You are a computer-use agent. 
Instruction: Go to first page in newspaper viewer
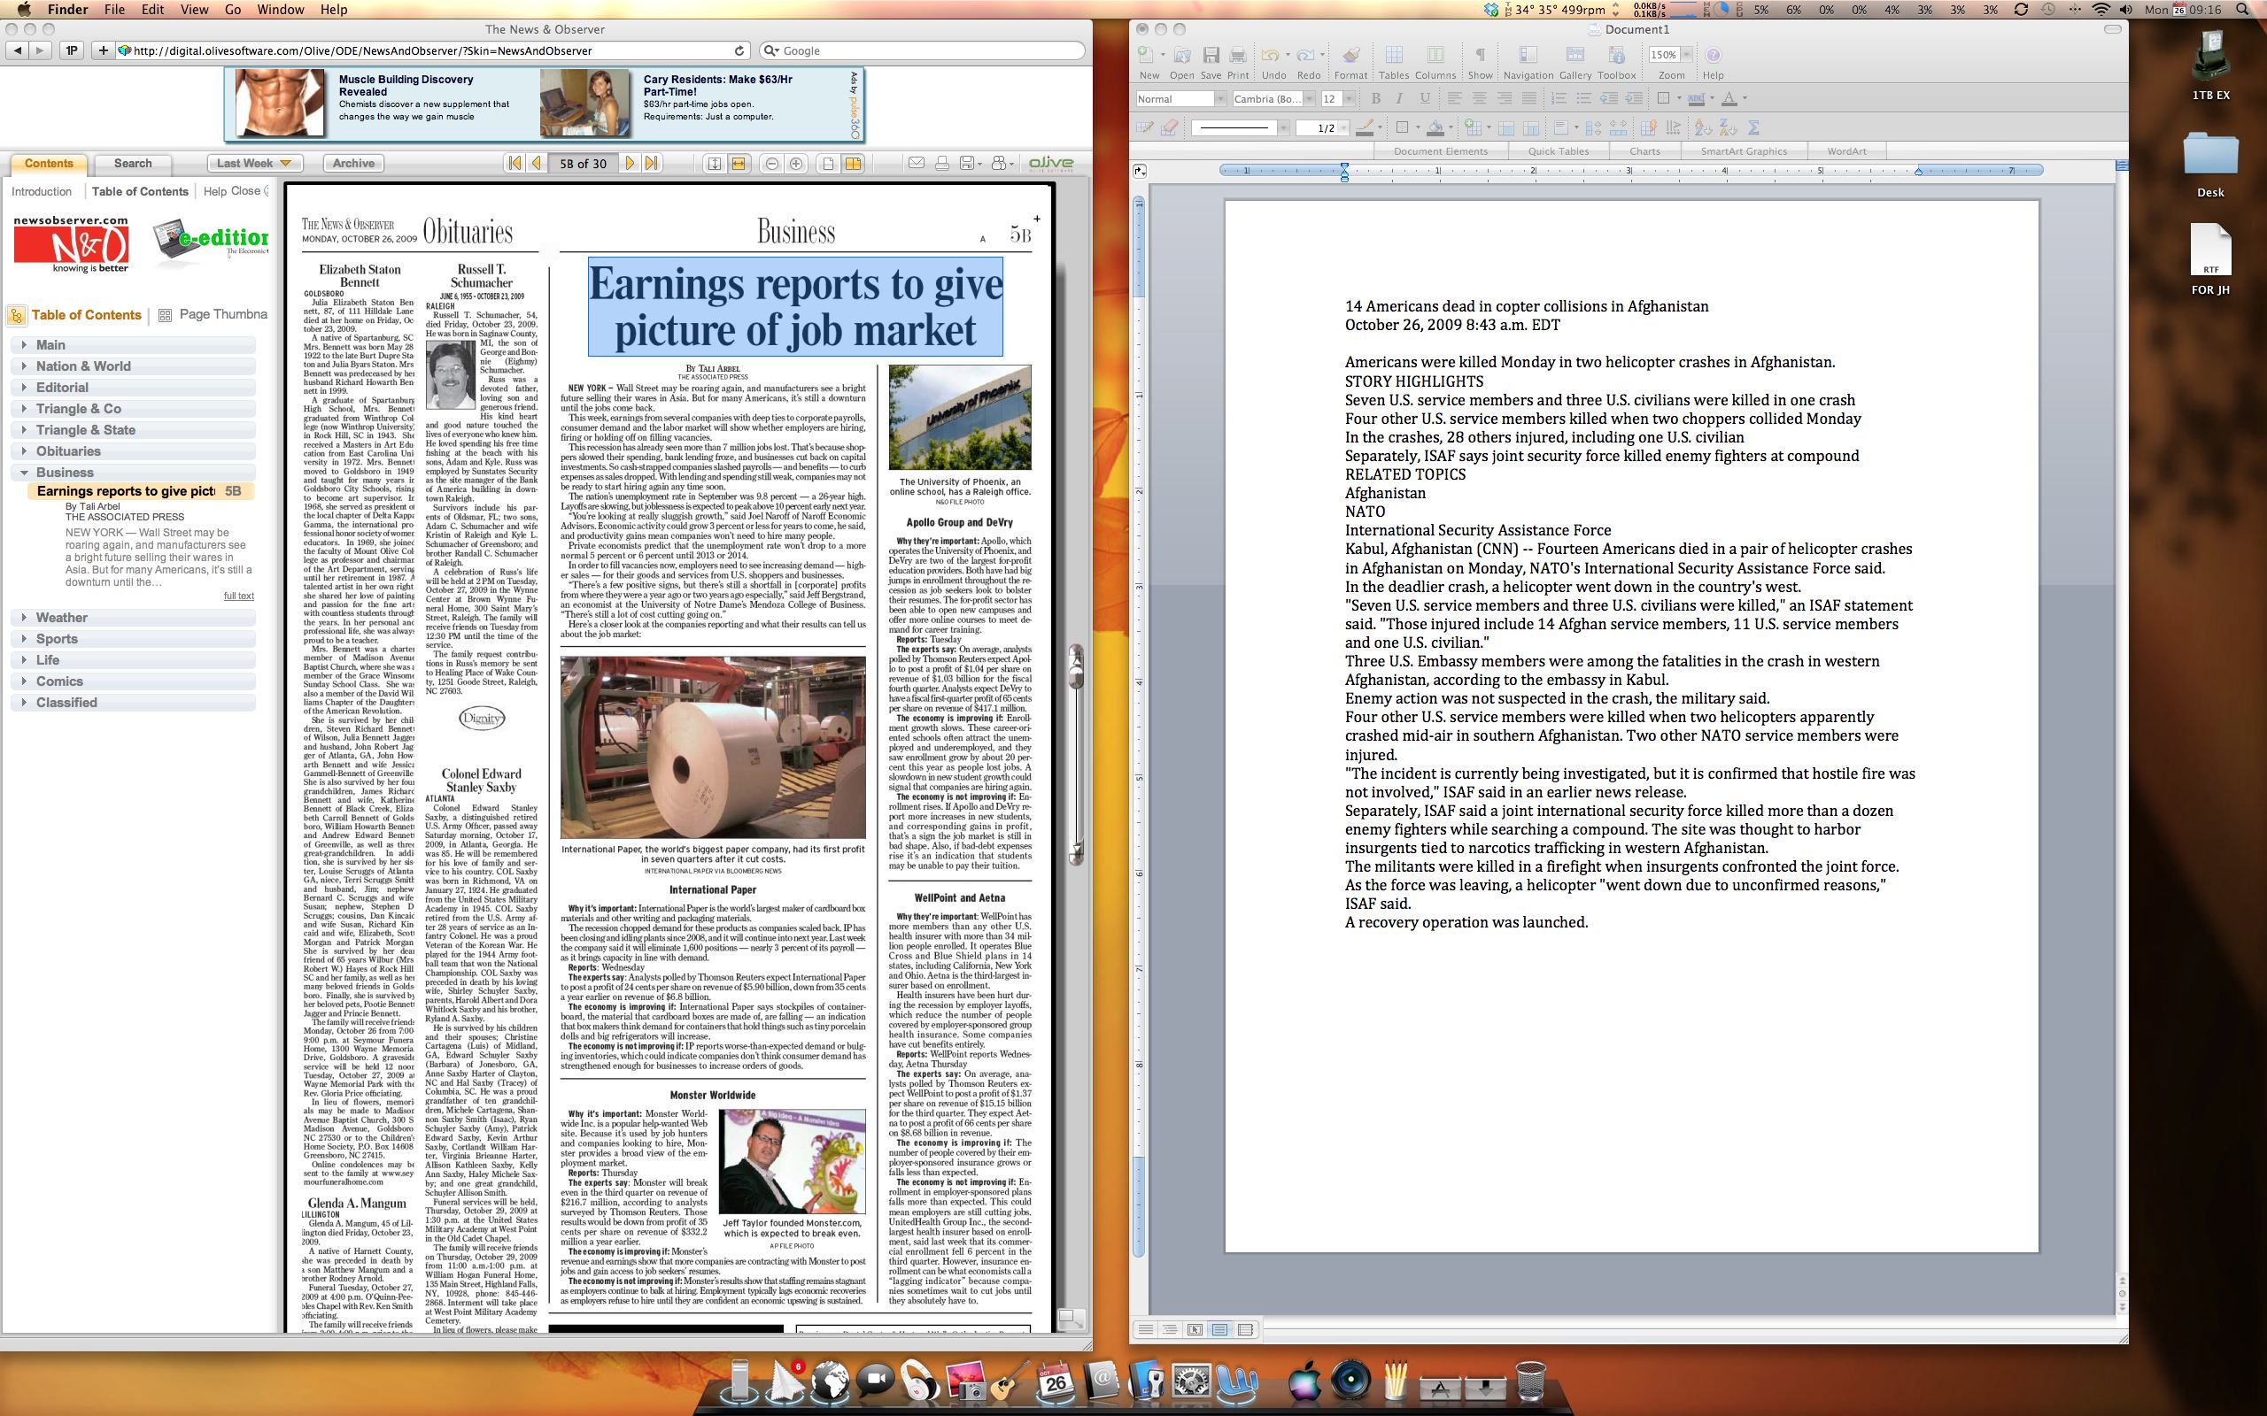click(515, 163)
